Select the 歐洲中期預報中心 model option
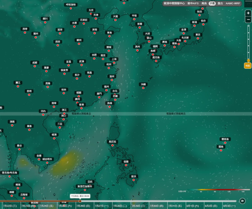This screenshot has height=209, width=252. [x=174, y=3]
